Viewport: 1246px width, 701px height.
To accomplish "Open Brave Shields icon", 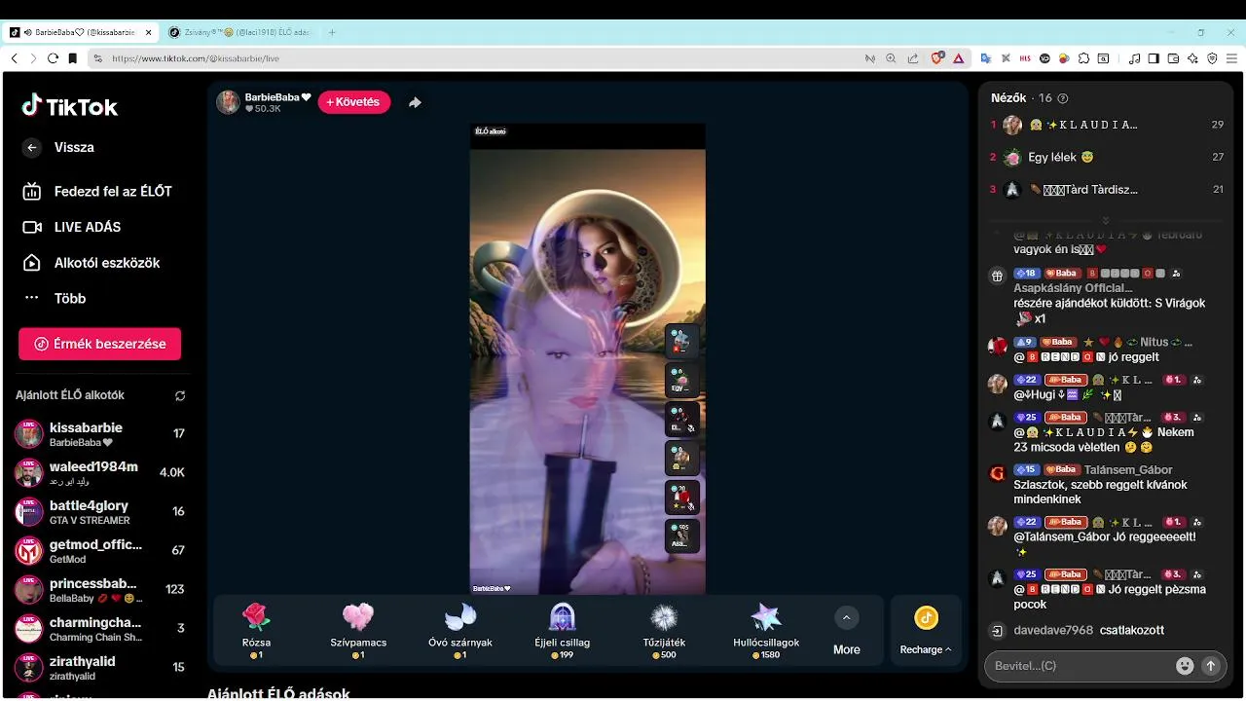I will pos(937,58).
